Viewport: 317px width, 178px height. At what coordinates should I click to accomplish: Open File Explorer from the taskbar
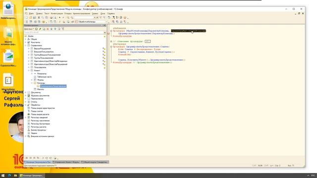coord(15,176)
